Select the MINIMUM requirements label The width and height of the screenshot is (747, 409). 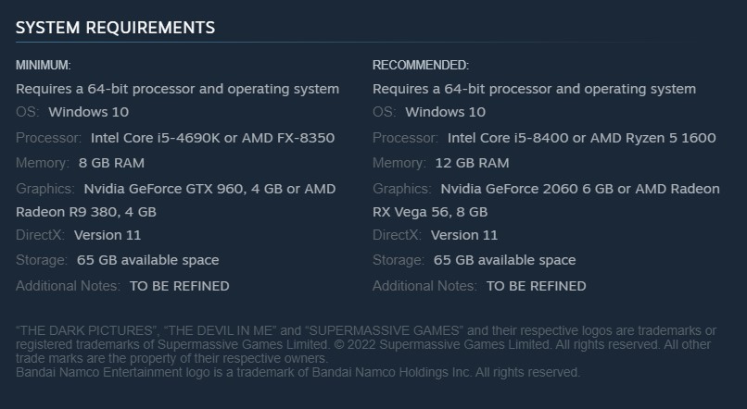click(x=44, y=65)
